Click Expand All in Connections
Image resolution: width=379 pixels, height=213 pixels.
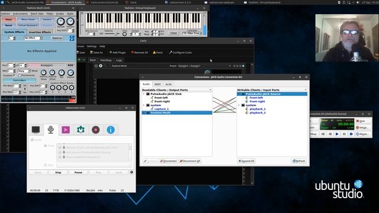246,161
